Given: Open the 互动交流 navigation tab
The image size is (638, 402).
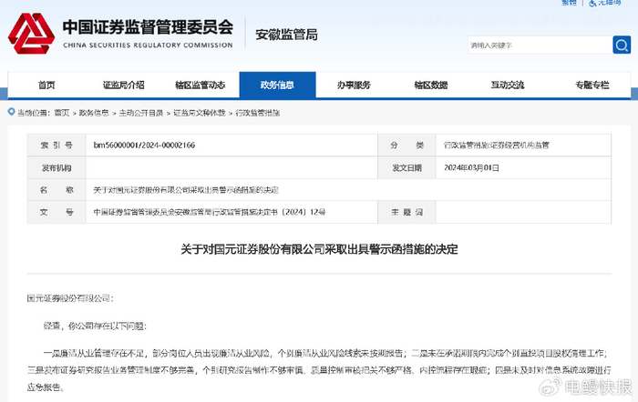Looking at the screenshot, I should 508,85.
